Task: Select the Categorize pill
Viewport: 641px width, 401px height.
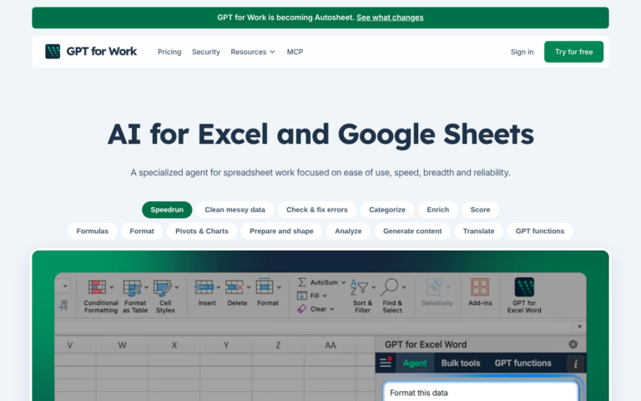Action: (x=387, y=210)
